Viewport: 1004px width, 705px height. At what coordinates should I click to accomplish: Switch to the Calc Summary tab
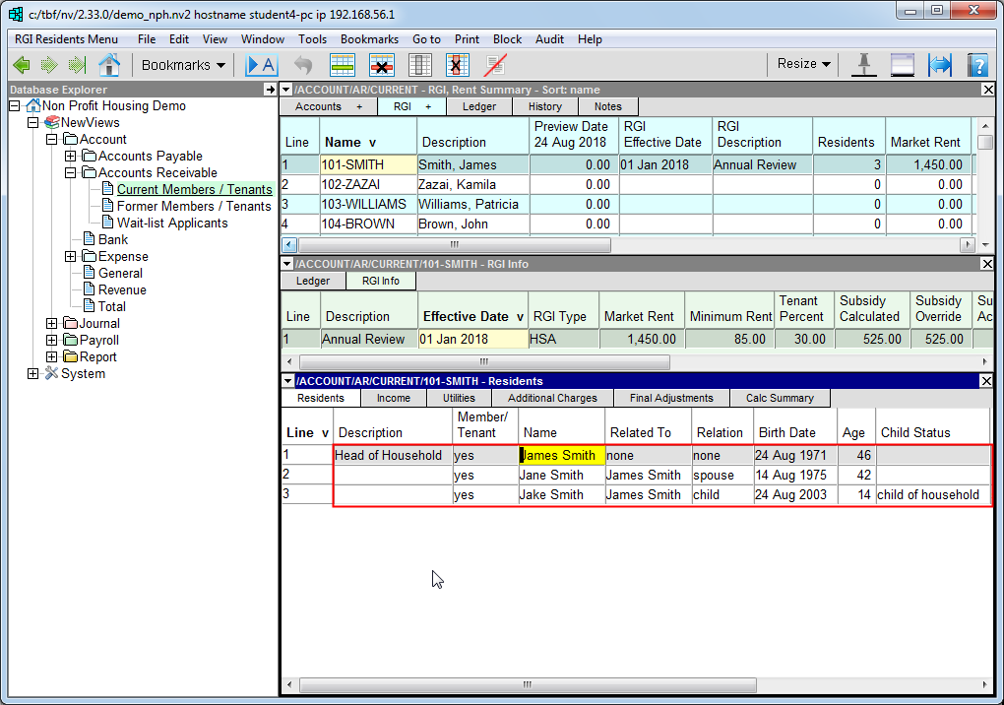780,398
